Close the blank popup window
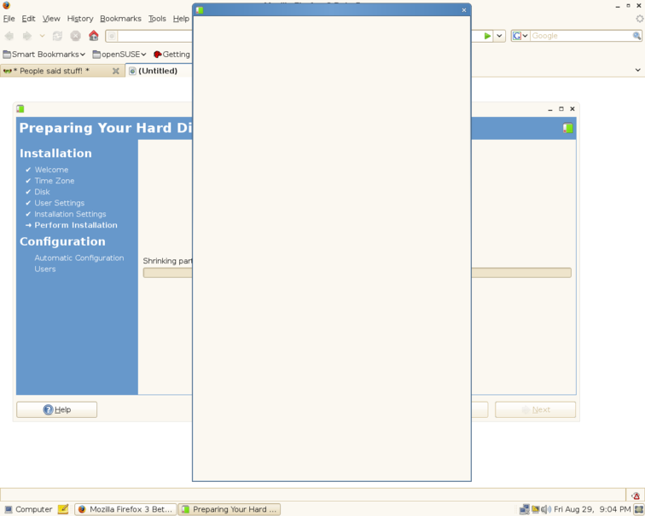 pos(464,10)
